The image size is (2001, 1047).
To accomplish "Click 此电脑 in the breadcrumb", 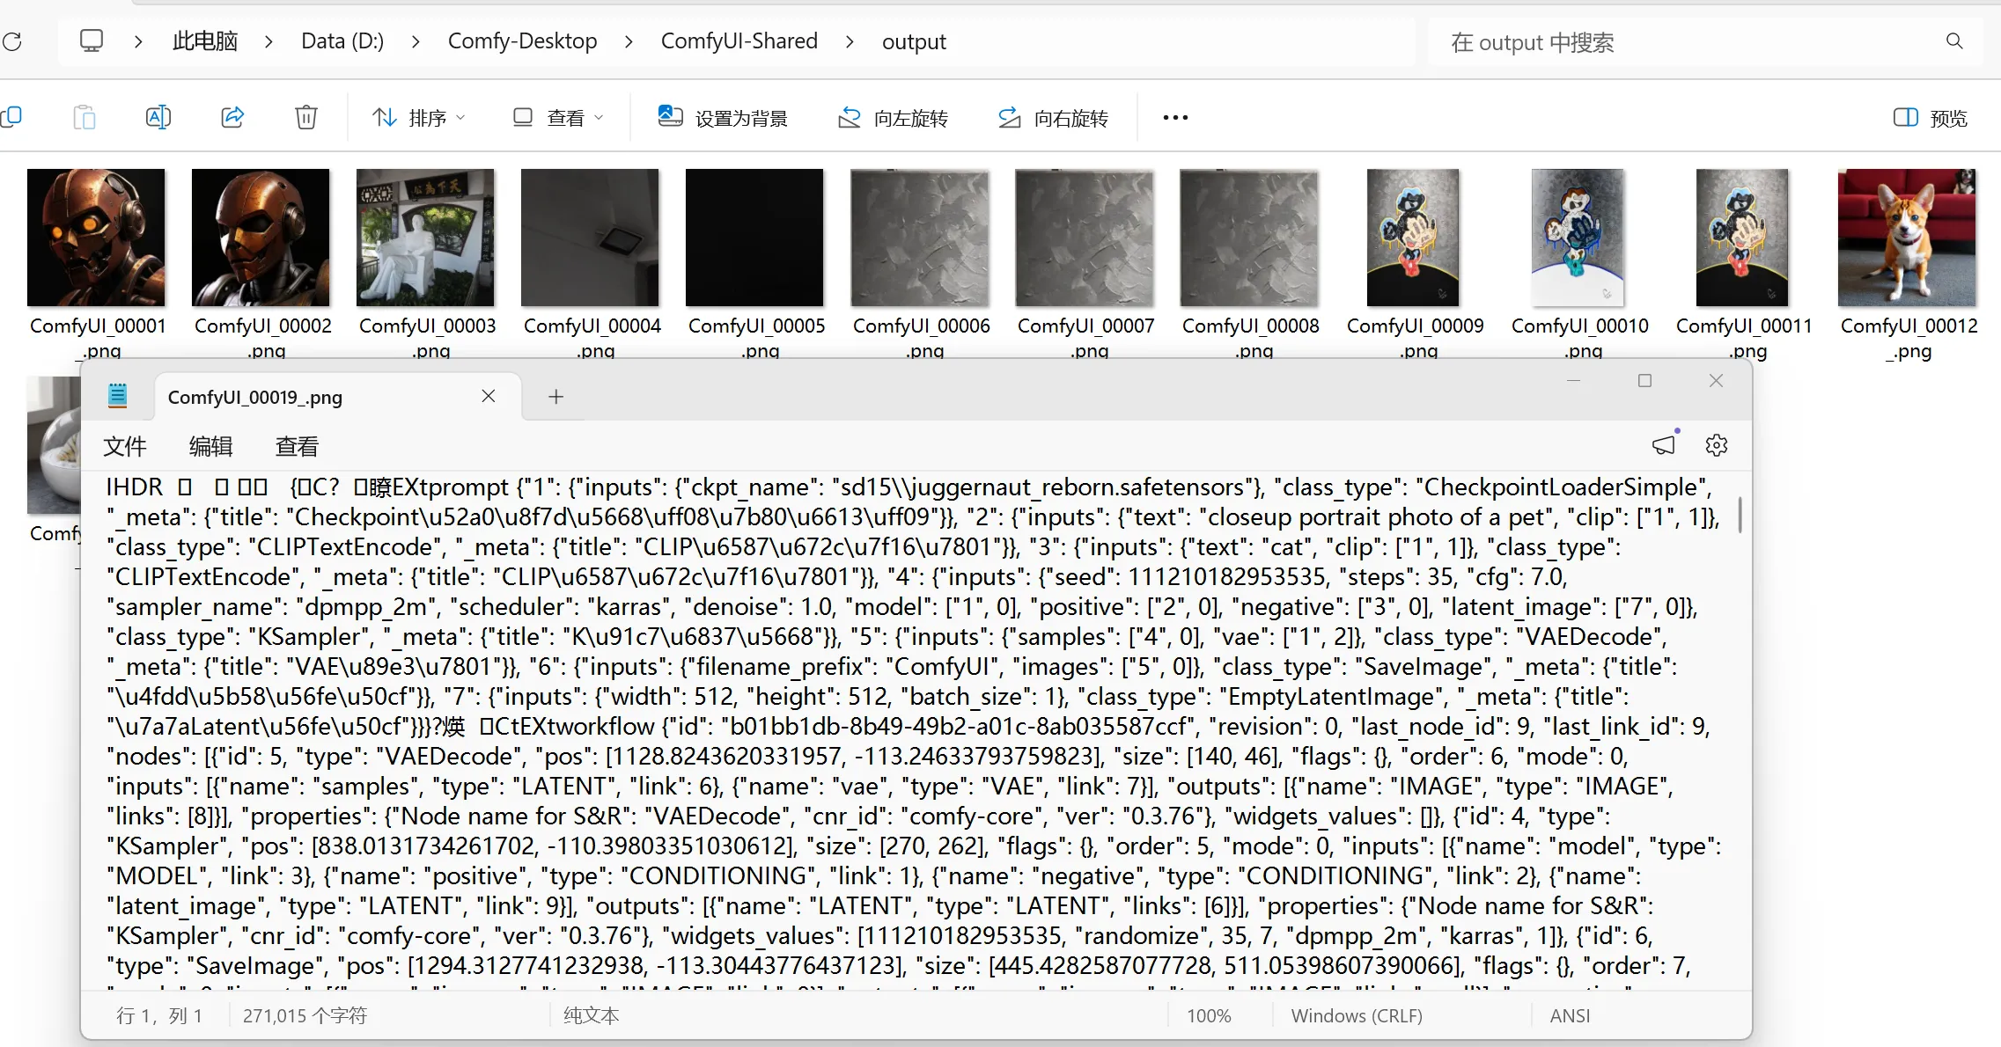I will click(205, 41).
